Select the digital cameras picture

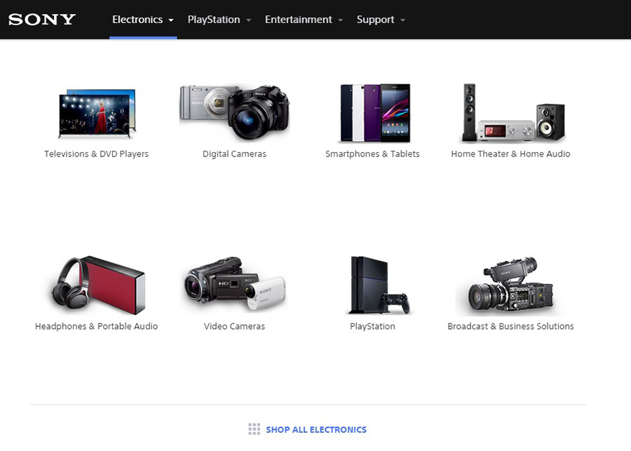tap(234, 113)
